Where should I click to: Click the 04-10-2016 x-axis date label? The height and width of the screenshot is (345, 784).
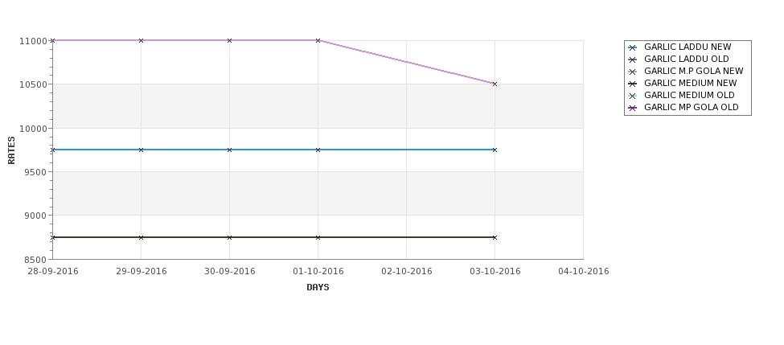point(584,272)
